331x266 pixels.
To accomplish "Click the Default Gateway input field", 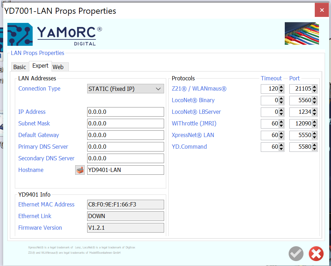I will pyautogui.click(x=125, y=135).
